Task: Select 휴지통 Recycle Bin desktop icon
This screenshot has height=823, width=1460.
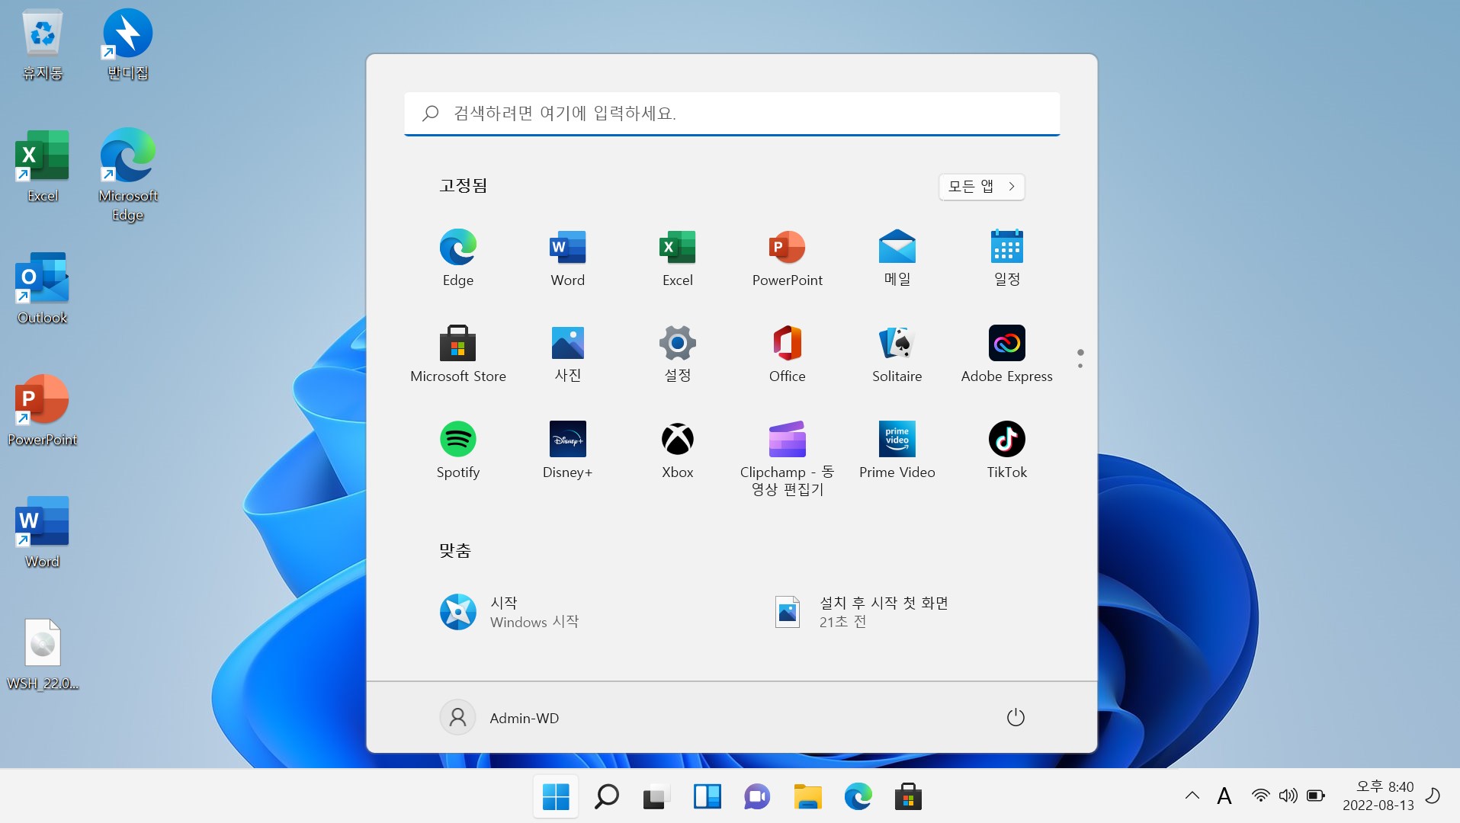Action: [43, 44]
